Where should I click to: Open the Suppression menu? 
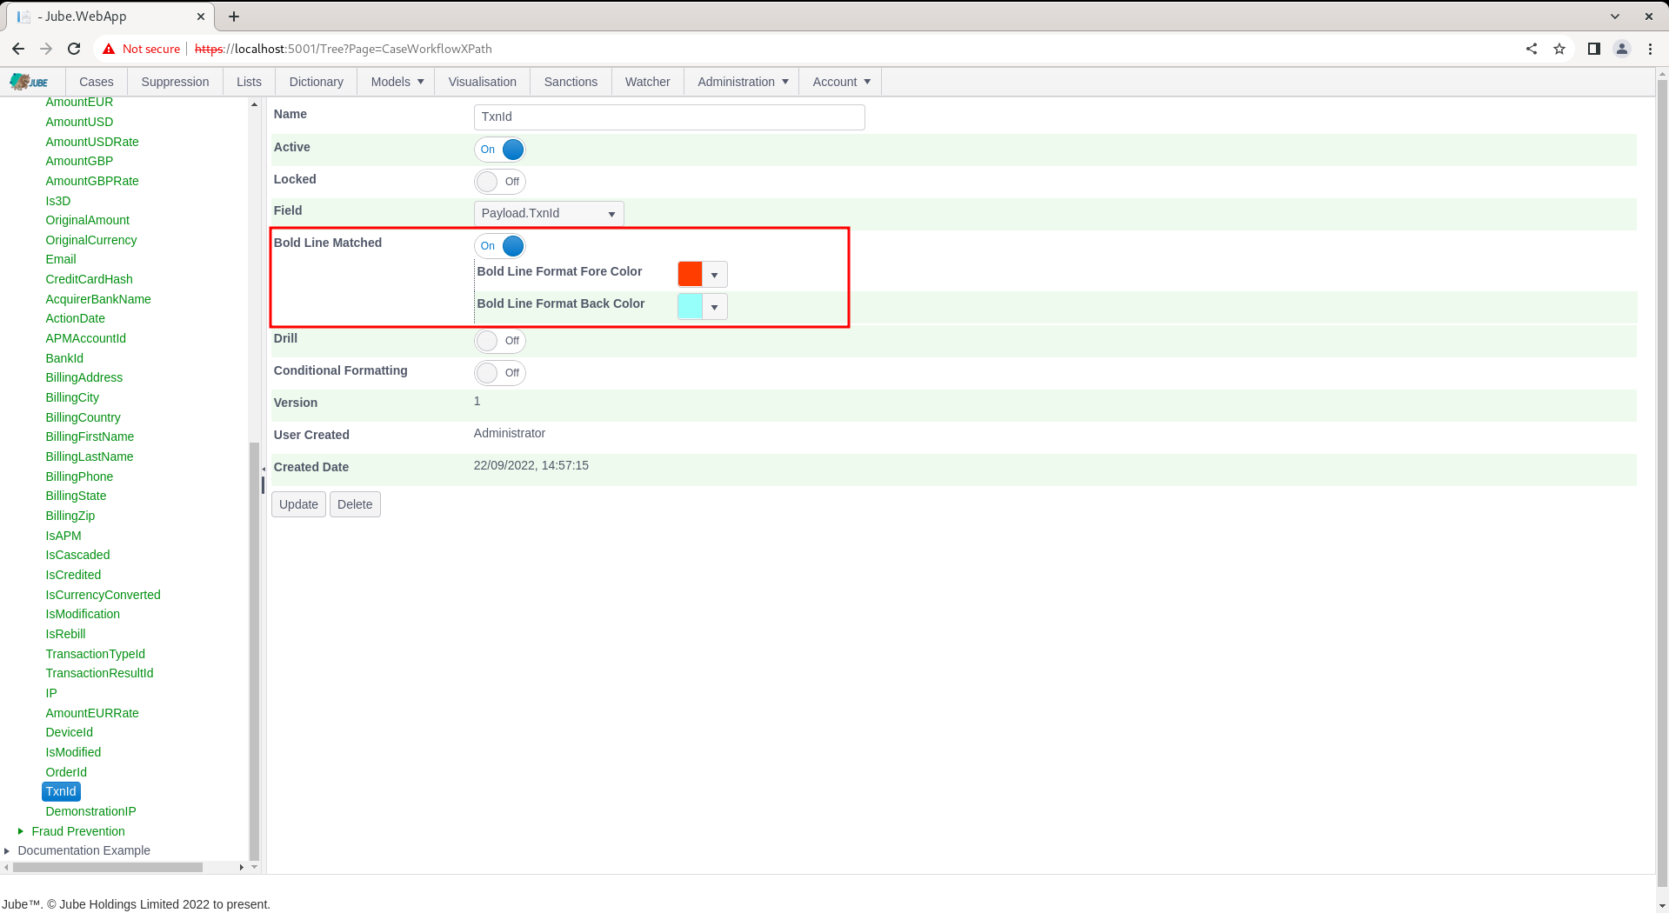tap(175, 82)
